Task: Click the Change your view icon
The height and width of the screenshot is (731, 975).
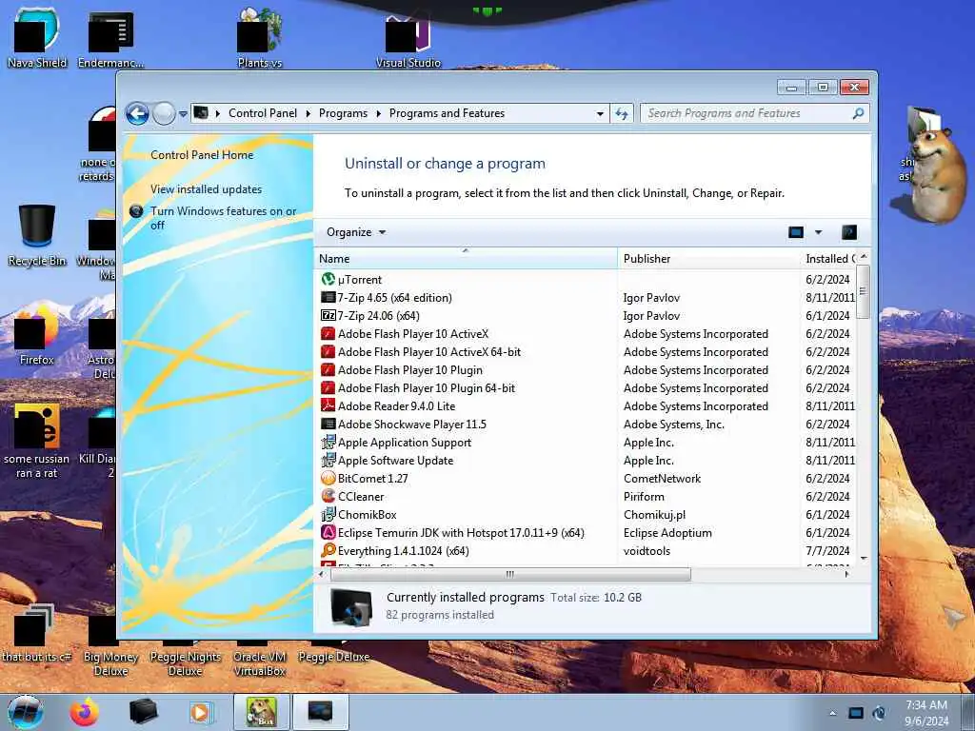Action: (795, 232)
